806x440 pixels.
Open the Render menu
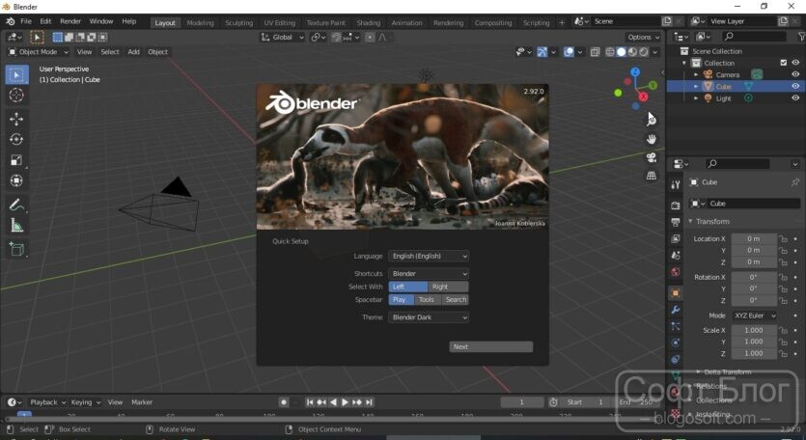click(70, 21)
